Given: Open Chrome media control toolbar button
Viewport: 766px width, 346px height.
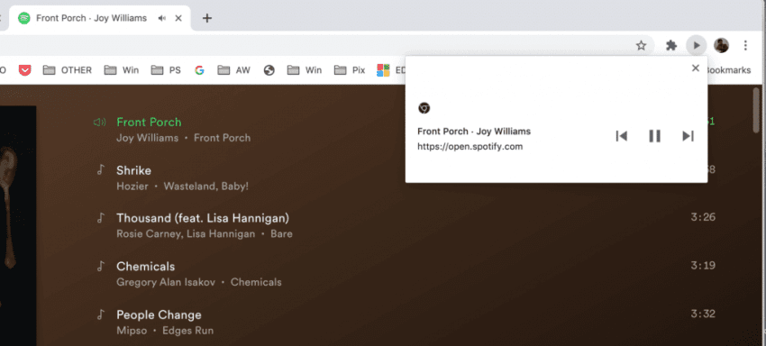Looking at the screenshot, I should pos(696,45).
